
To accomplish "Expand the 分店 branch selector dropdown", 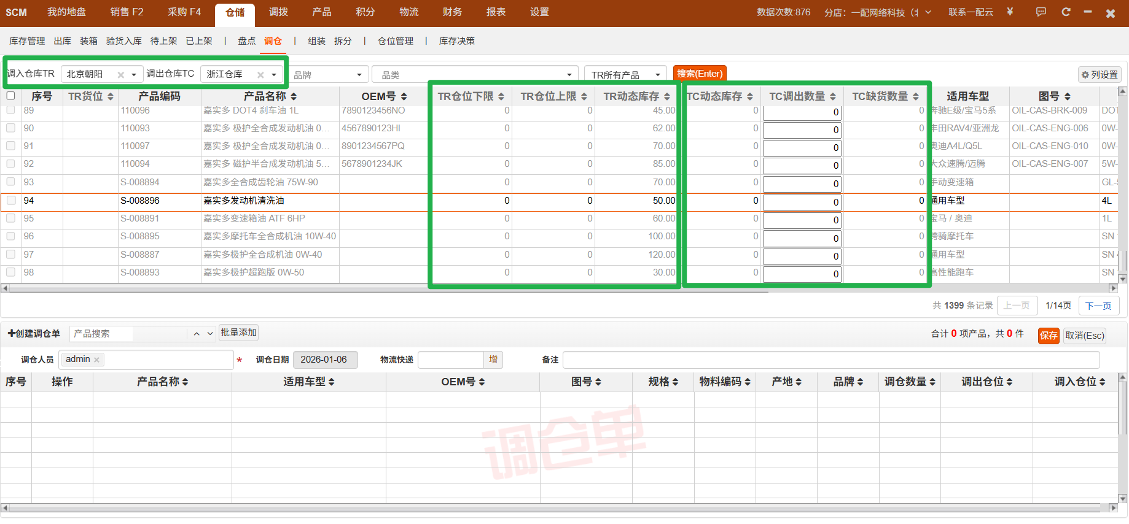I will [x=928, y=12].
